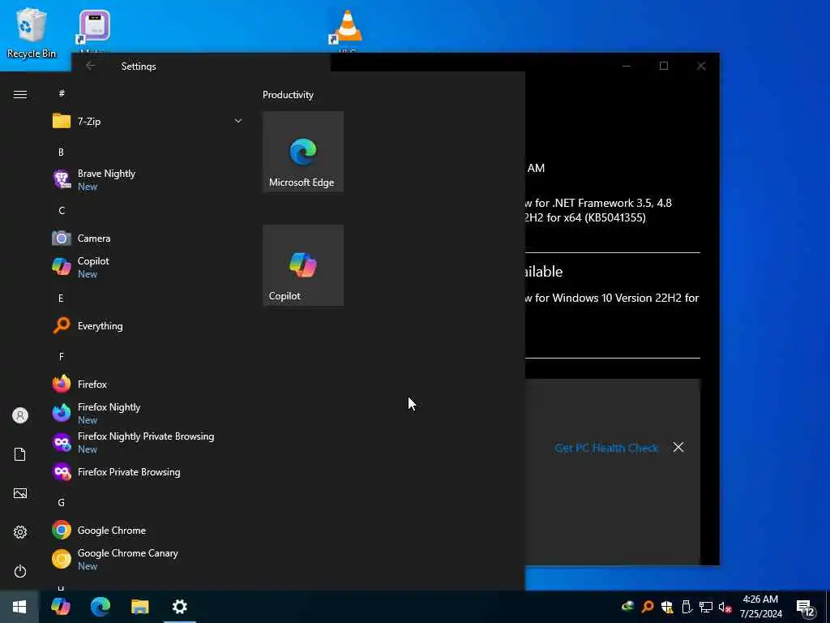Viewport: 830px width, 623px height.
Task: Click the # section header
Action: tap(62, 94)
